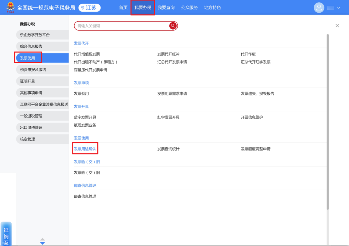
Task: Click the 我要办税 sidebar heading
Action: 27,24
